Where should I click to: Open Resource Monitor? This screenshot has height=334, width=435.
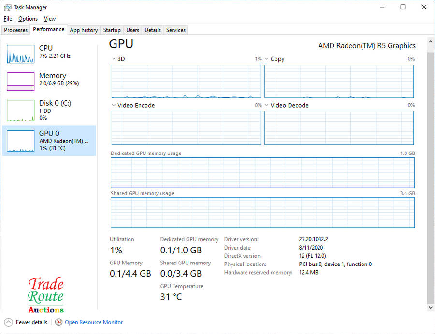(x=94, y=322)
